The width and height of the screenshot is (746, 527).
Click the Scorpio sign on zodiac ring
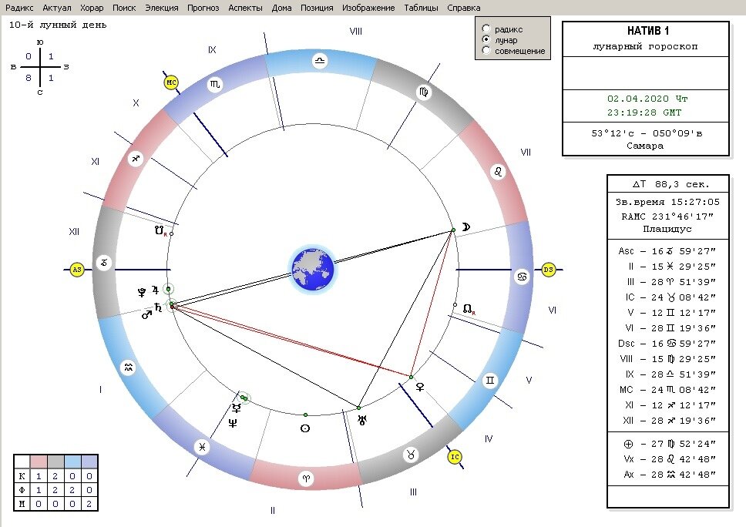pyautogui.click(x=215, y=84)
